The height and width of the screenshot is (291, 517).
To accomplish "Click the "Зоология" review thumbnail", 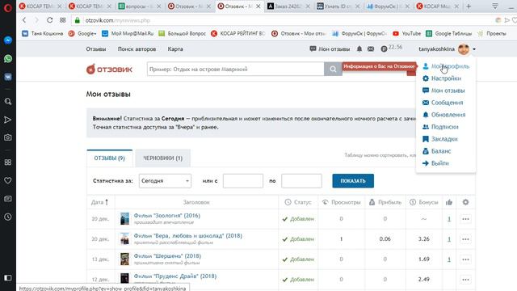I will [124, 218].
